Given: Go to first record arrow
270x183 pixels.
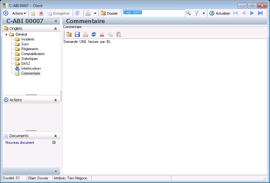Looking at the screenshot, I should click(236, 13).
